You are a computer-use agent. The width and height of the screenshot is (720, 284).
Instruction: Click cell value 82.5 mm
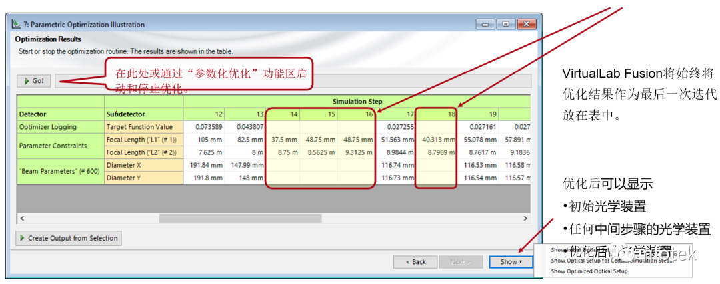coord(245,139)
